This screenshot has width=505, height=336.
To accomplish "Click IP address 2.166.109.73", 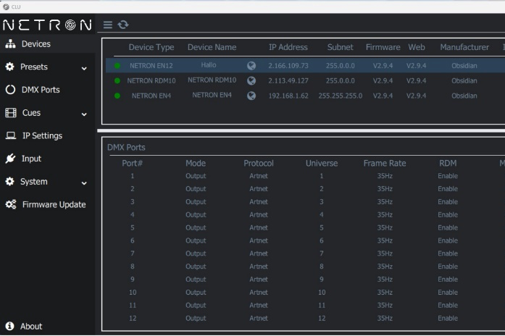I will point(288,66).
